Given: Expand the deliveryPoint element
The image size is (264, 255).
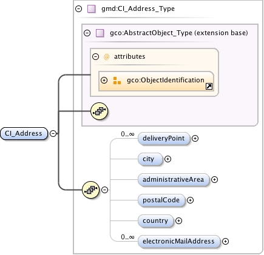Looking at the screenshot, I should coord(195,139).
